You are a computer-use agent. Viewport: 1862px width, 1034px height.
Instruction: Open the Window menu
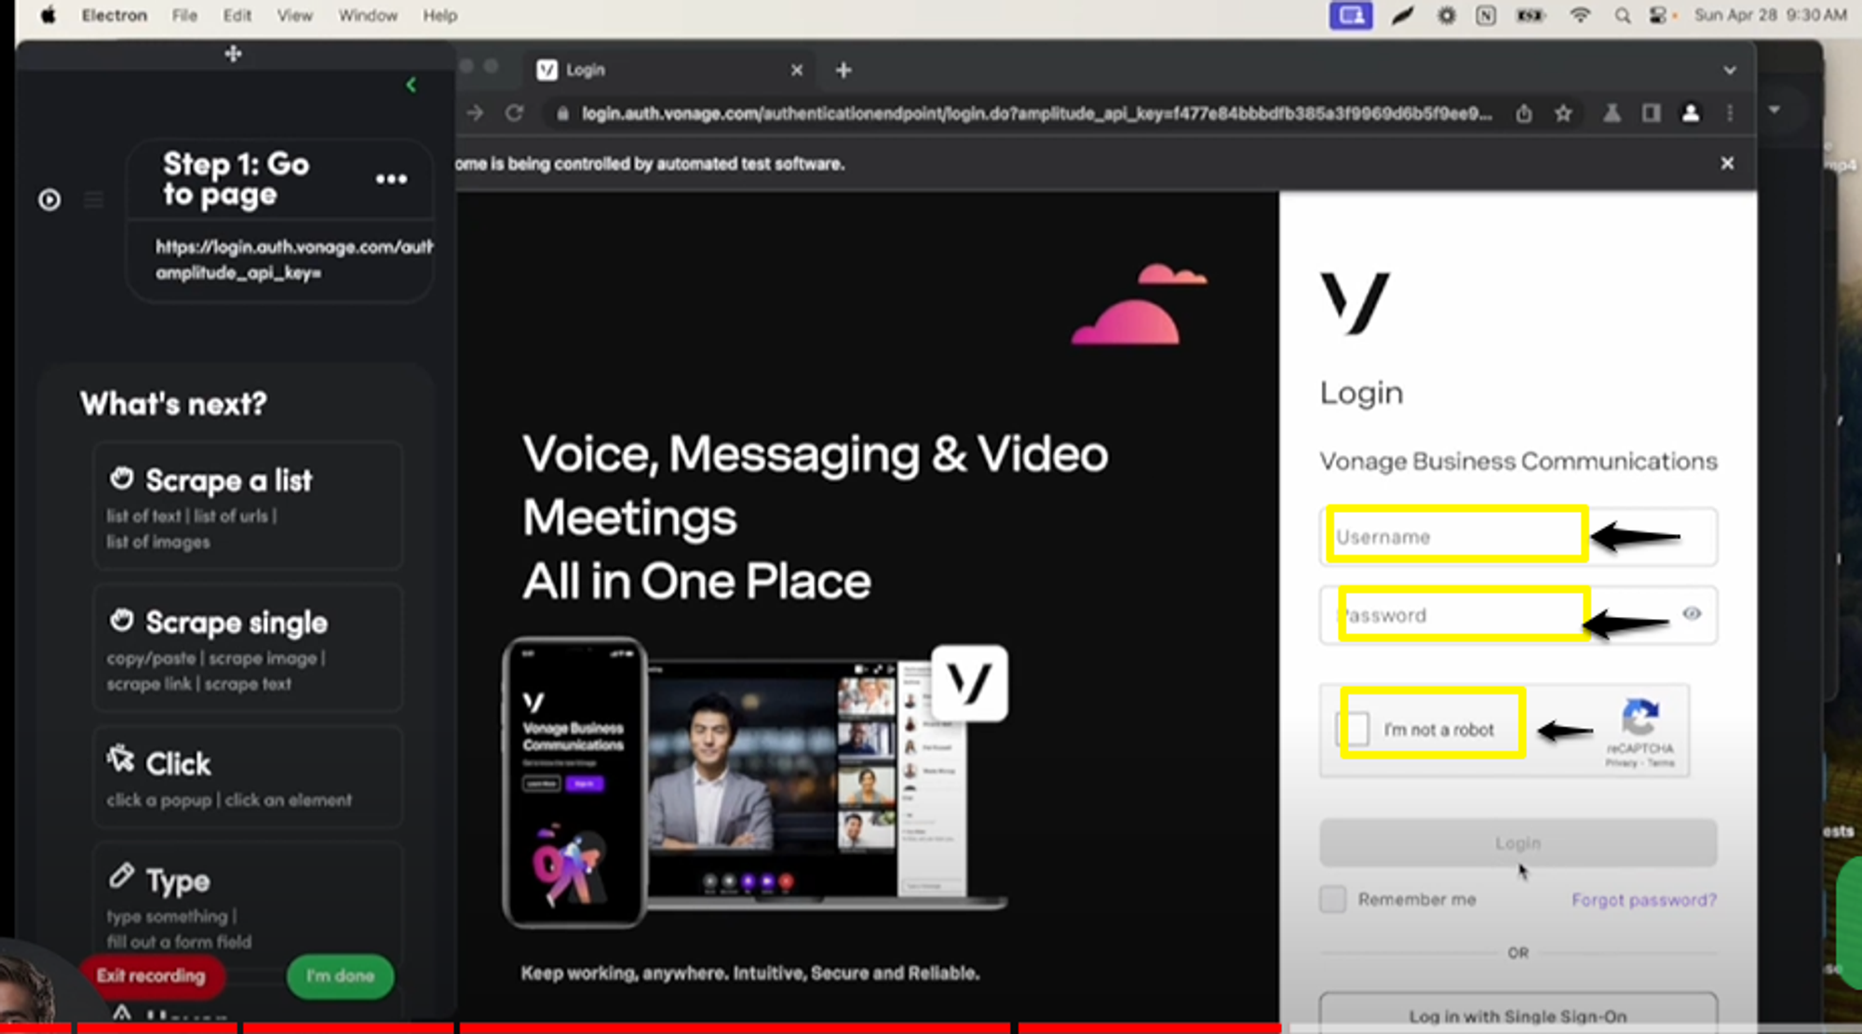click(x=368, y=15)
